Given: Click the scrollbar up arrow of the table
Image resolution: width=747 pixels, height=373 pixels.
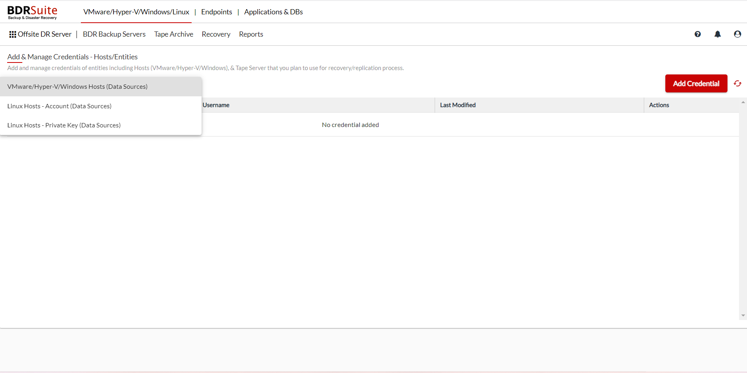Looking at the screenshot, I should pyautogui.click(x=743, y=102).
